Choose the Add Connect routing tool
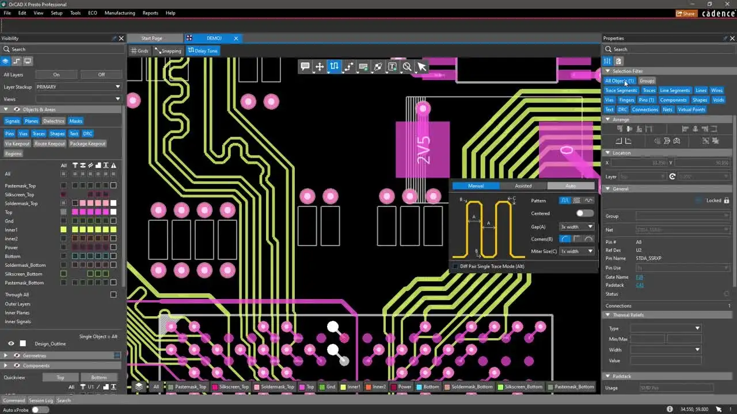The width and height of the screenshot is (737, 414). 349,67
